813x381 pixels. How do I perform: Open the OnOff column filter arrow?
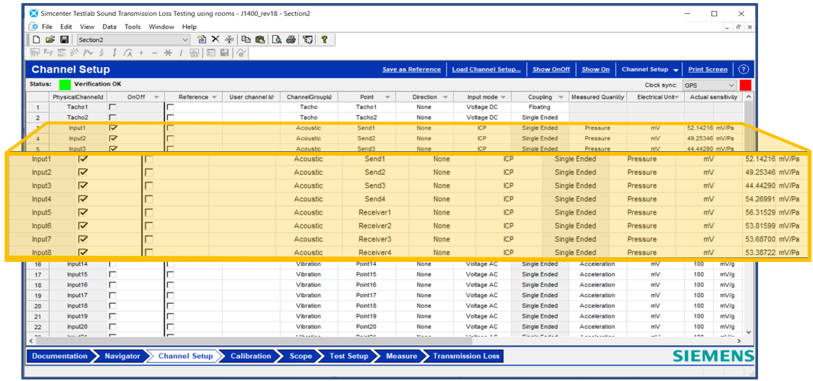[x=156, y=97]
